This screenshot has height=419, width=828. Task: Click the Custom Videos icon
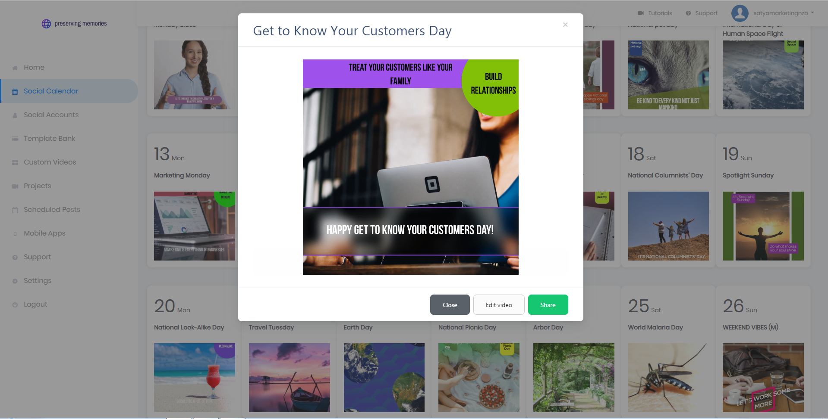click(15, 162)
